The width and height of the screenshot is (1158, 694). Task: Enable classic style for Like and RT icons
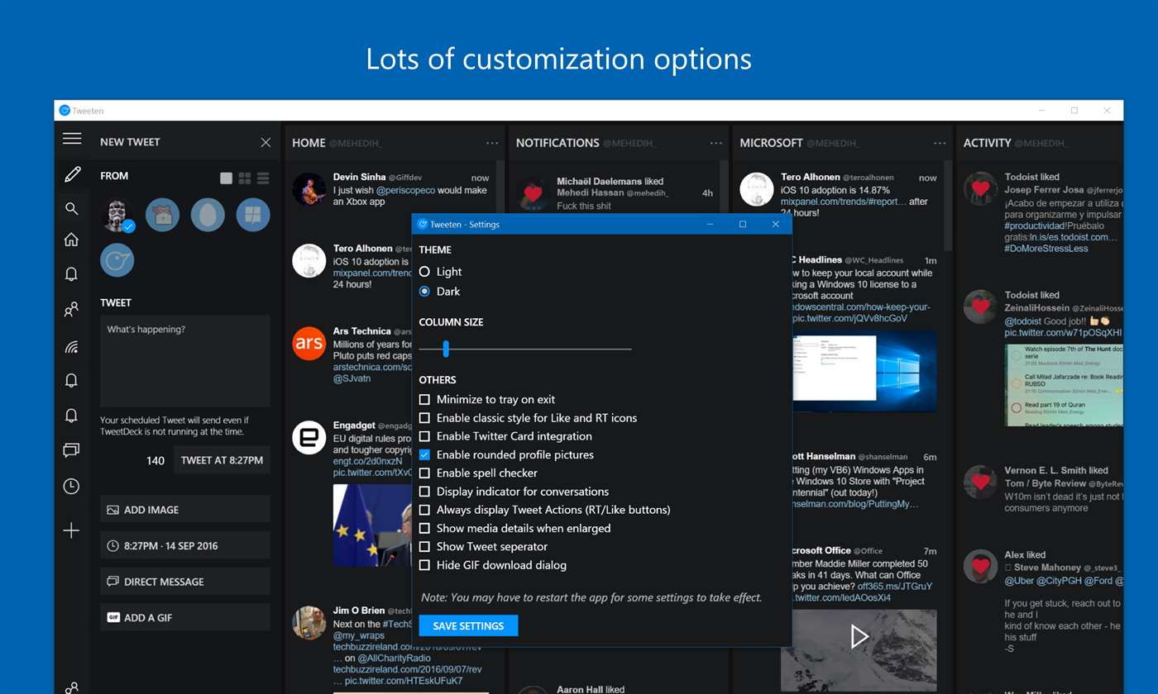click(x=425, y=418)
